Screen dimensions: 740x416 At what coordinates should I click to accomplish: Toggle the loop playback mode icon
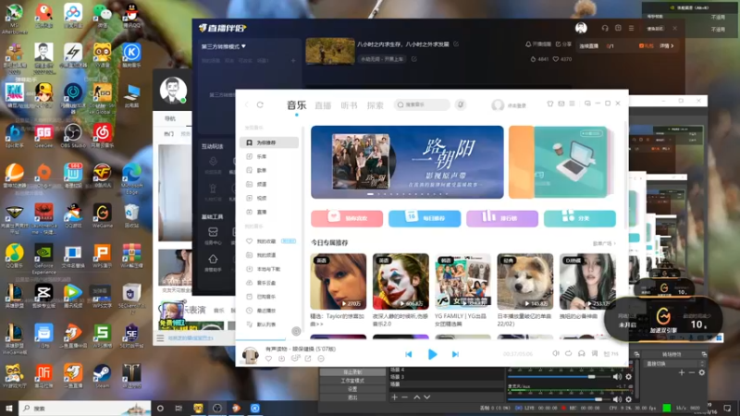[x=569, y=354]
